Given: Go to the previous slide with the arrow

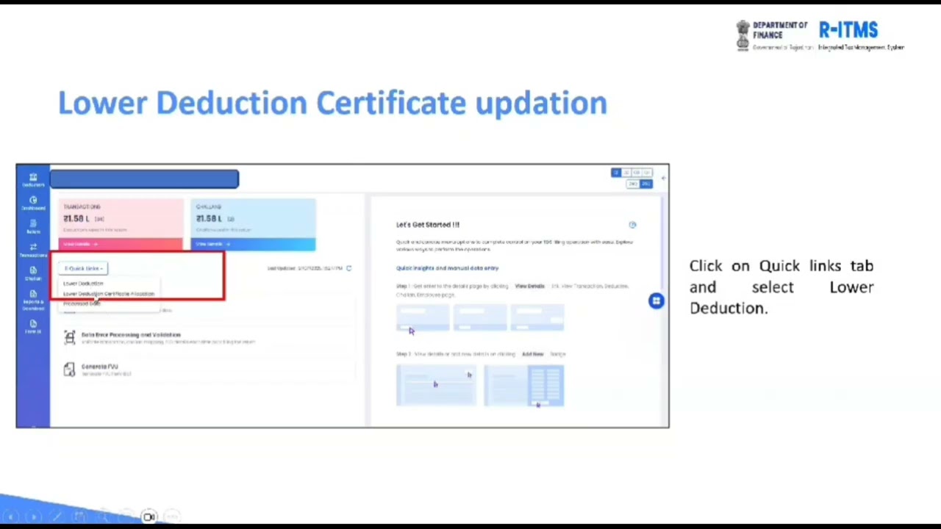Looking at the screenshot, I should click(x=10, y=517).
